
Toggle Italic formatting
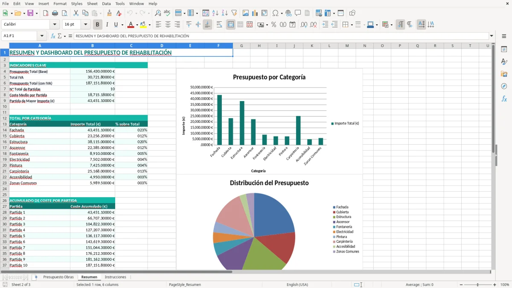(107, 25)
